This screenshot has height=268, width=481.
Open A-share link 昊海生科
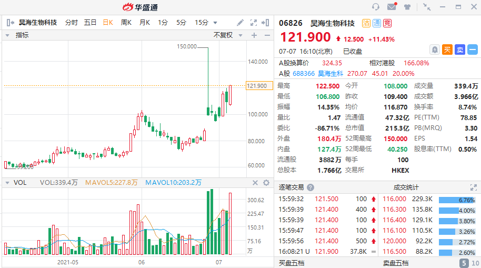point(330,74)
